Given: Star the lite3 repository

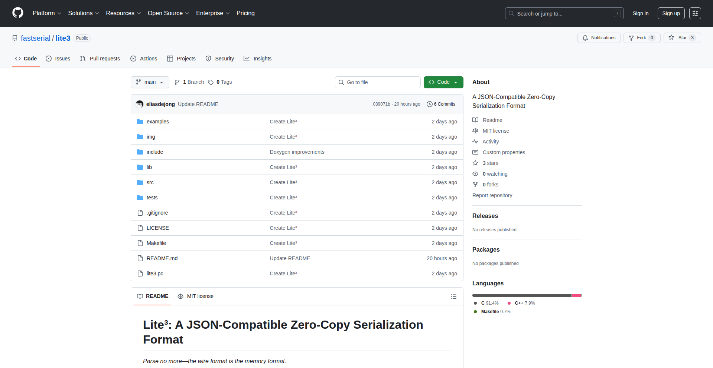Looking at the screenshot, I should point(682,37).
